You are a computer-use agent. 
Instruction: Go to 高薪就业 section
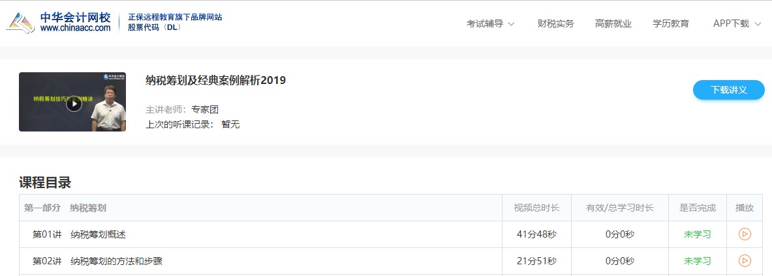click(613, 23)
